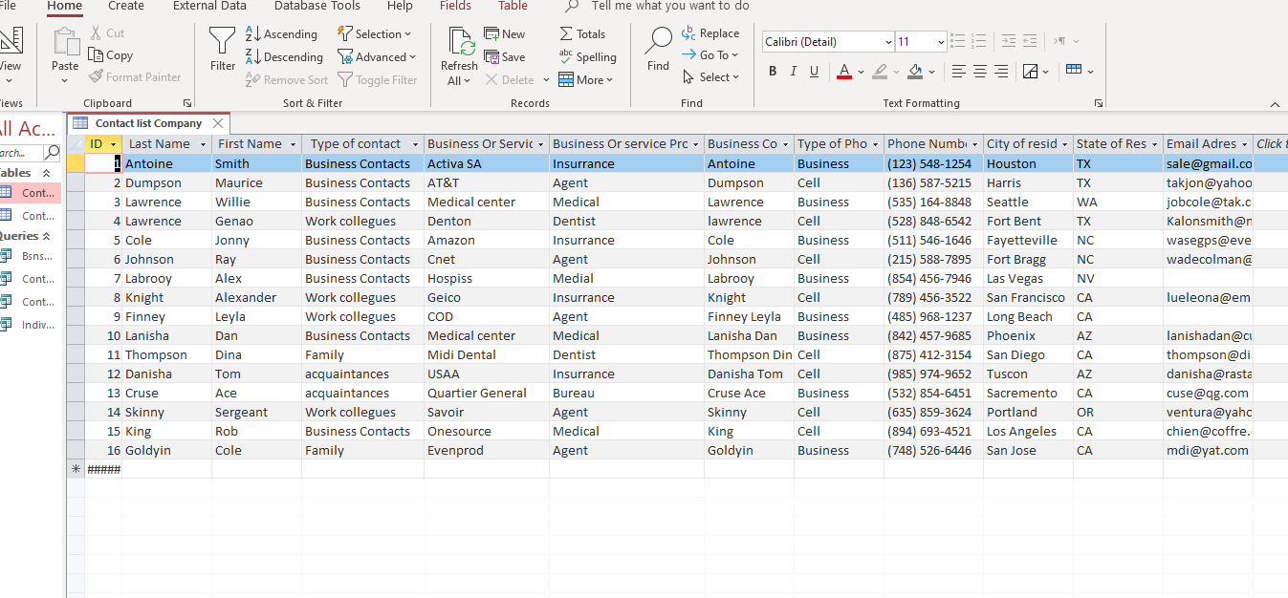Open the External Data ribbon tab
This screenshot has width=1288, height=598.
209,7
